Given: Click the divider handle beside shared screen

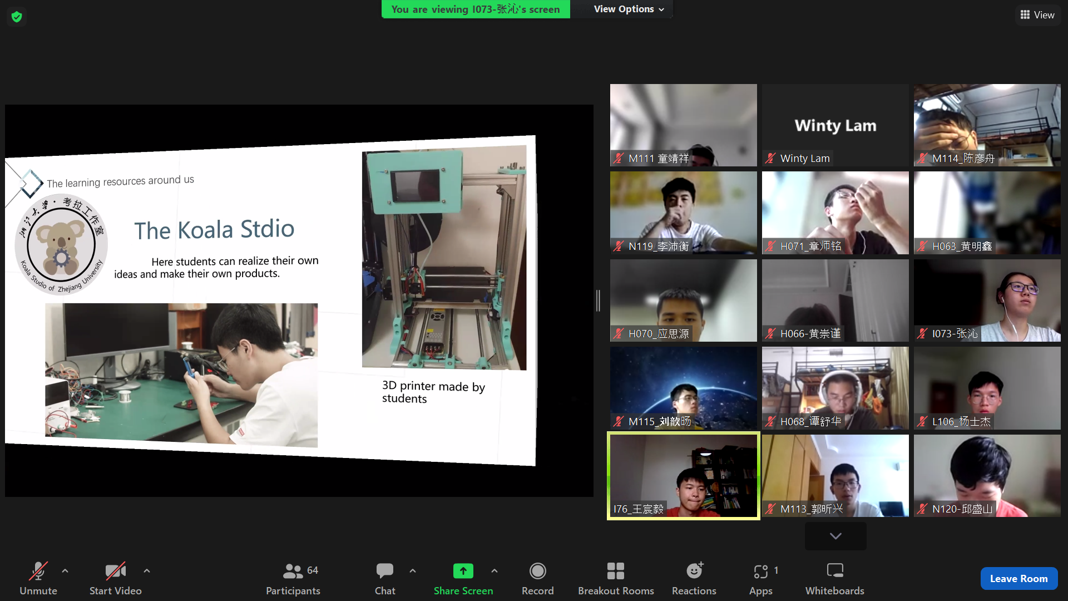Looking at the screenshot, I should coord(599,300).
